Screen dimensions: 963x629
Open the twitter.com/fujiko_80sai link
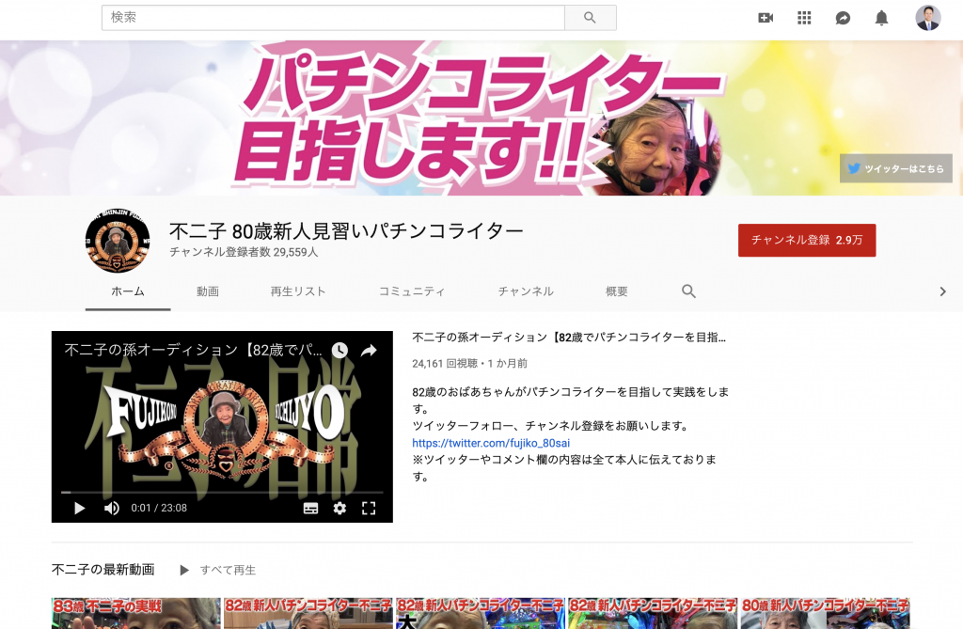coord(491,443)
